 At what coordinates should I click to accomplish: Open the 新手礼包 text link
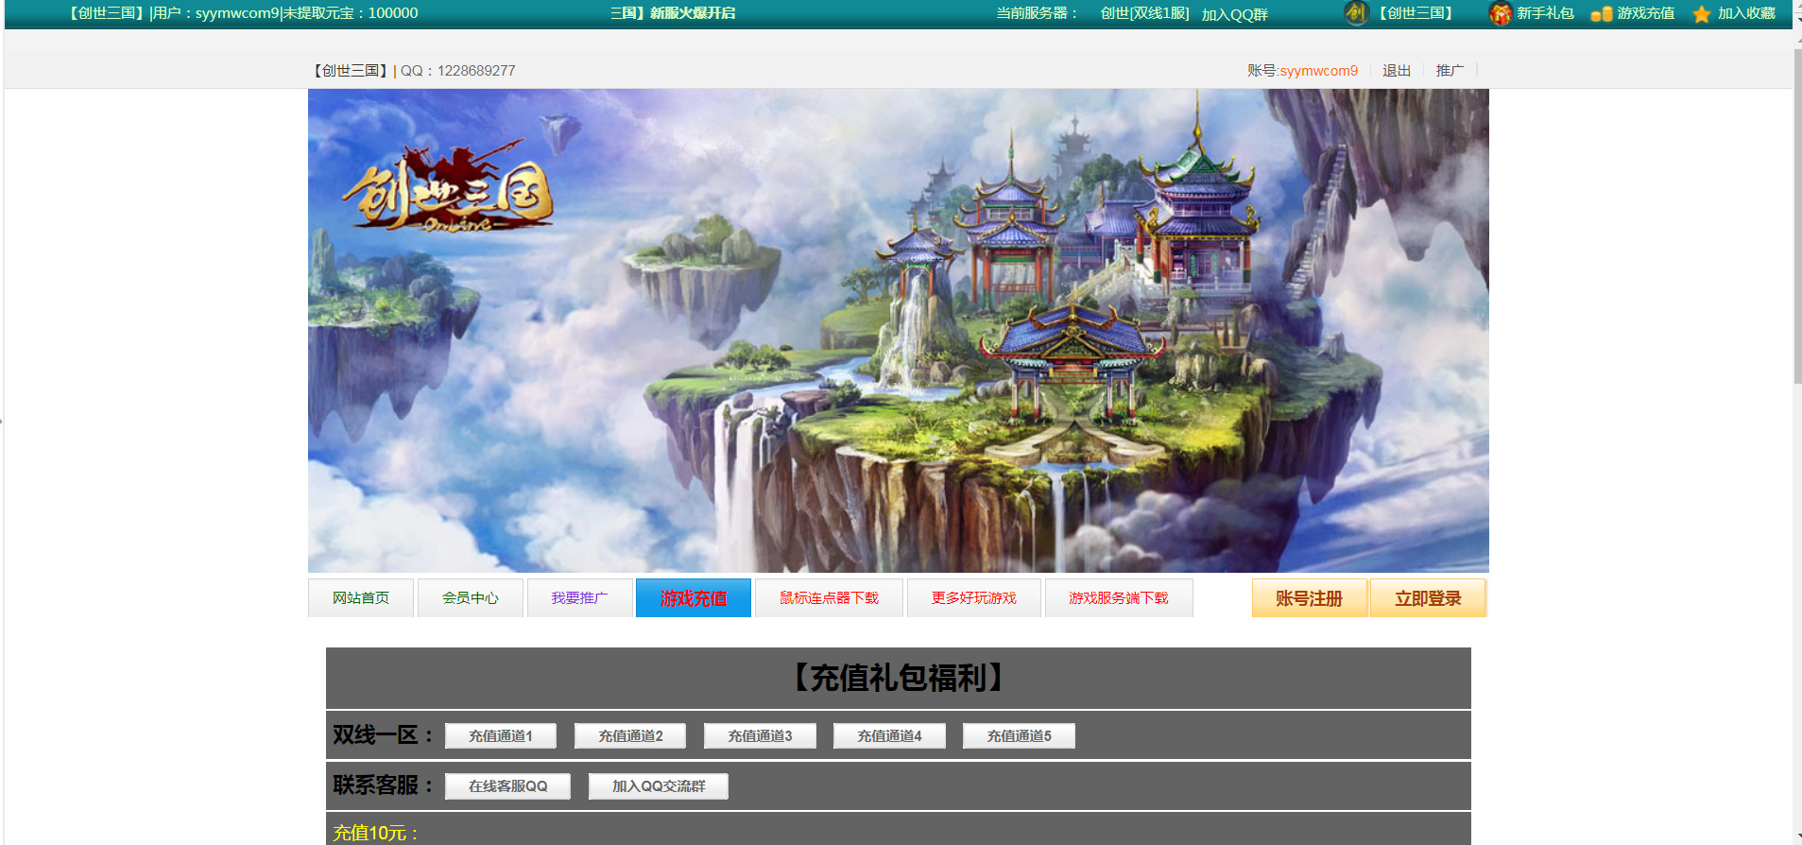click(1545, 13)
